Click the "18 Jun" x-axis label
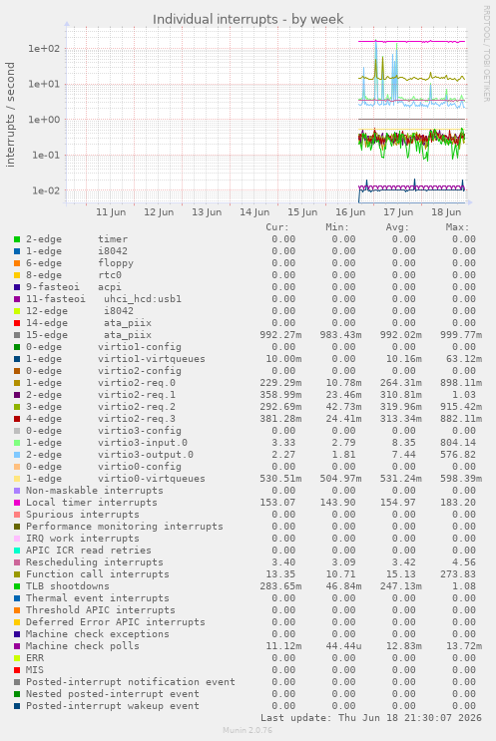Image resolution: width=496 pixels, height=741 pixels. [446, 212]
